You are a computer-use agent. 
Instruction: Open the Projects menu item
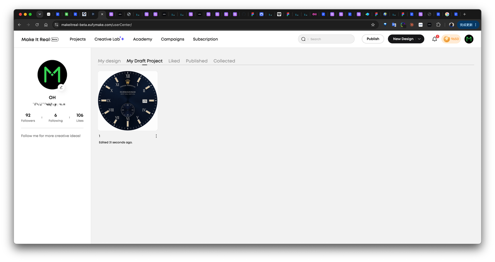point(78,39)
